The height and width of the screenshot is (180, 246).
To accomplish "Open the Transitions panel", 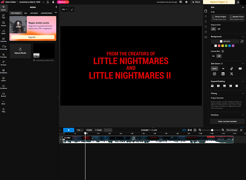I will click(x=3, y=87).
